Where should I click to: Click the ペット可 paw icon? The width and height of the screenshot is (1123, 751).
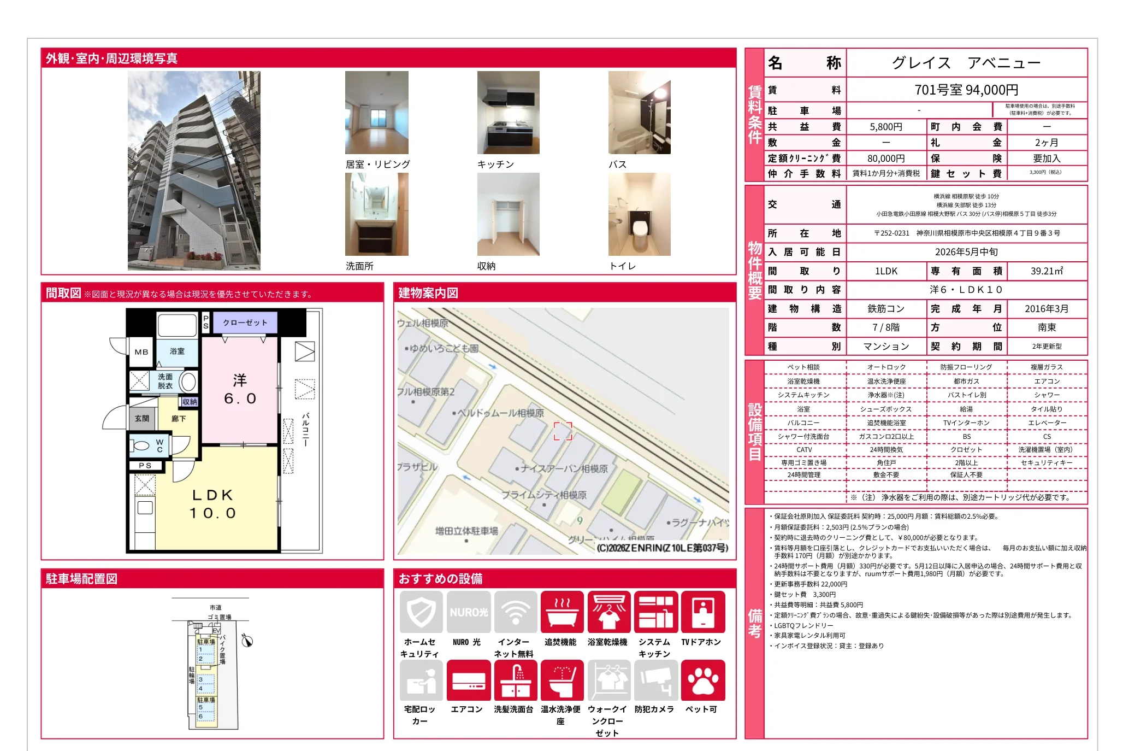(x=702, y=680)
